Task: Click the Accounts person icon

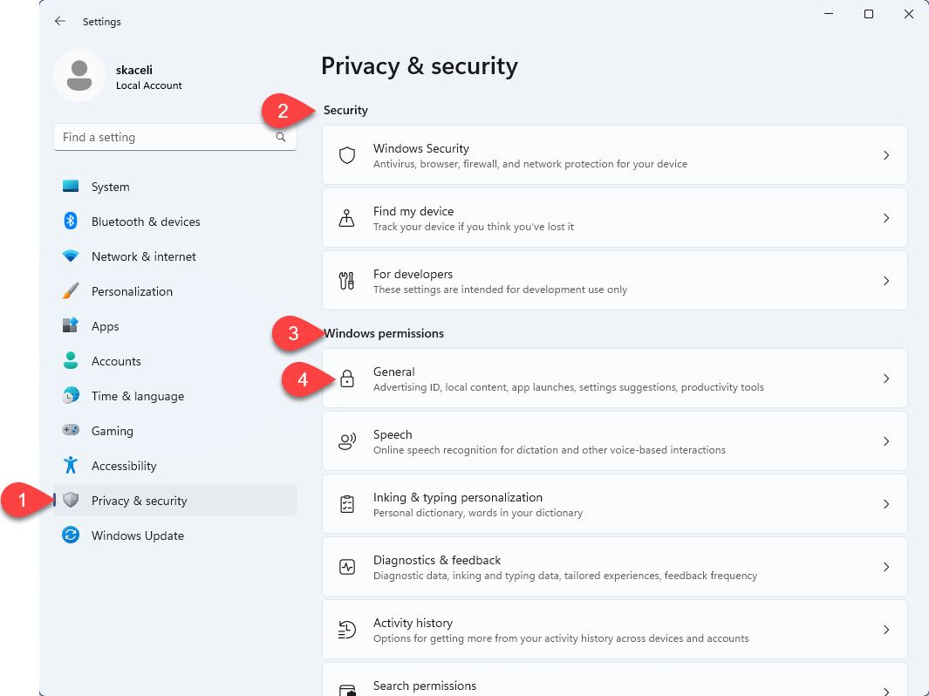Action: click(x=71, y=360)
